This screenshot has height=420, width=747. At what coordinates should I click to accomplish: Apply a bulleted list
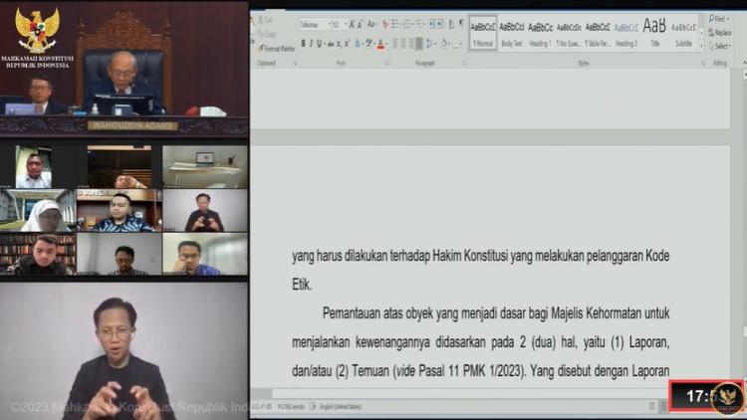click(x=396, y=24)
